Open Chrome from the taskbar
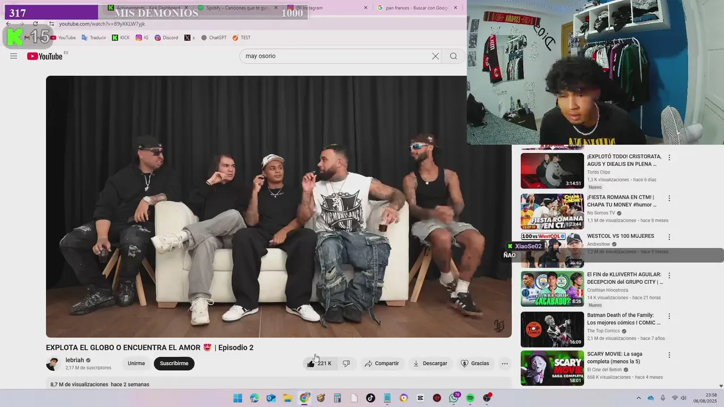This screenshot has width=724, height=407. coord(304,398)
